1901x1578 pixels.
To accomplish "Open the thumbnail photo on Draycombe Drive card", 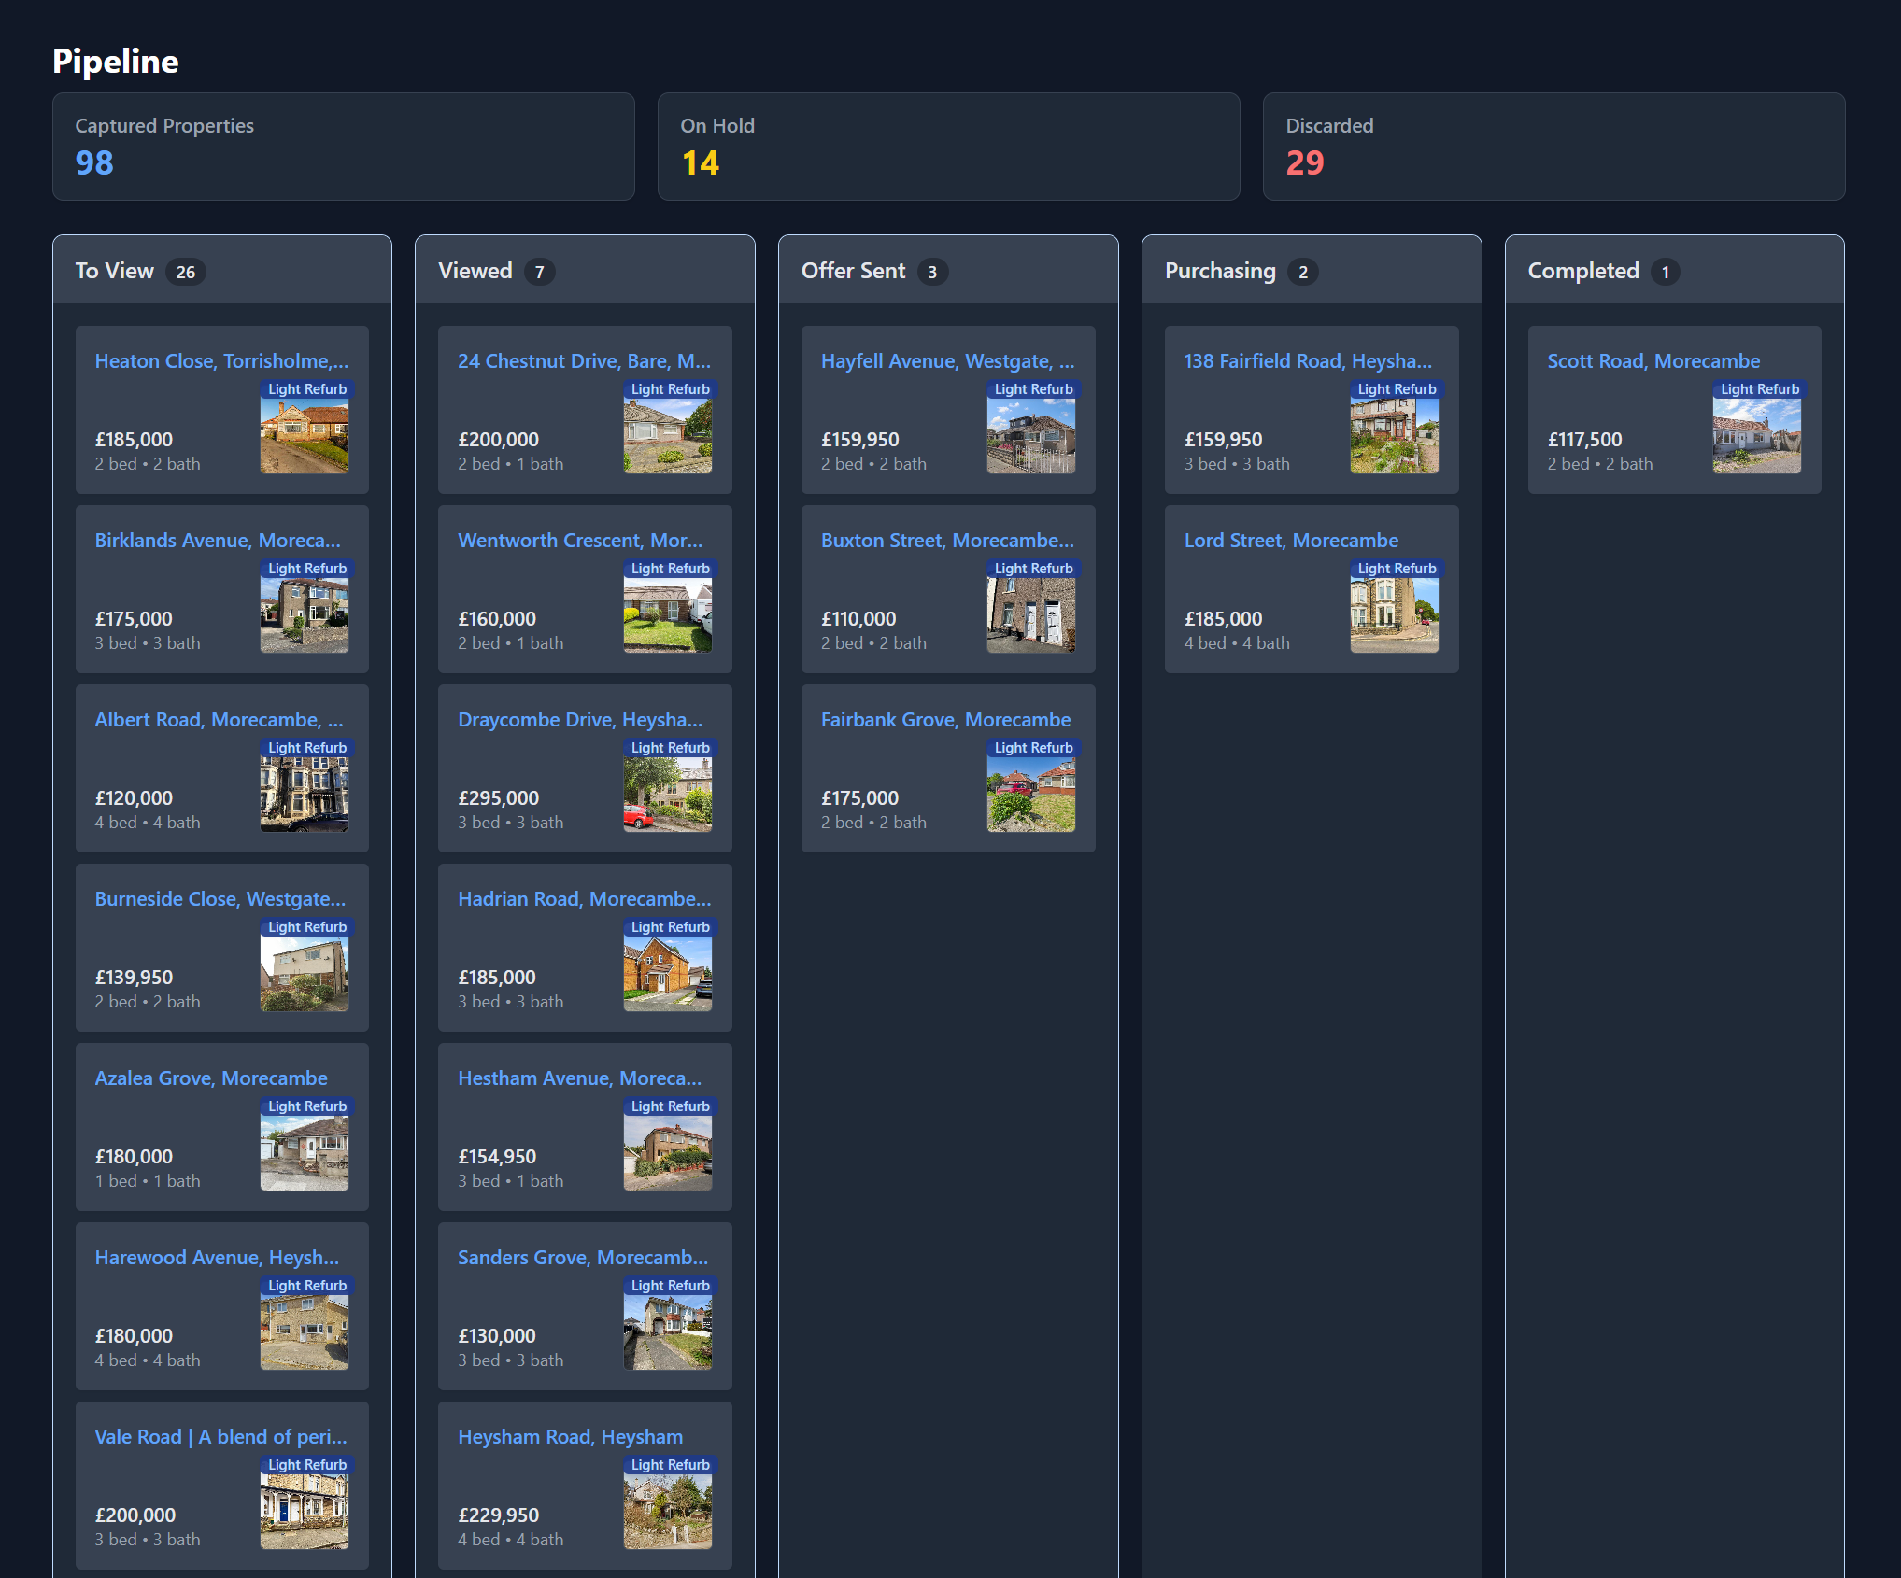I will pos(667,789).
